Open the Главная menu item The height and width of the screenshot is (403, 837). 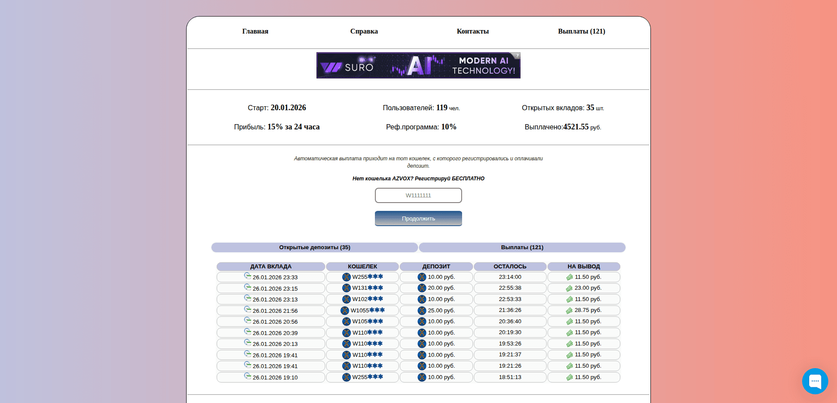click(255, 31)
